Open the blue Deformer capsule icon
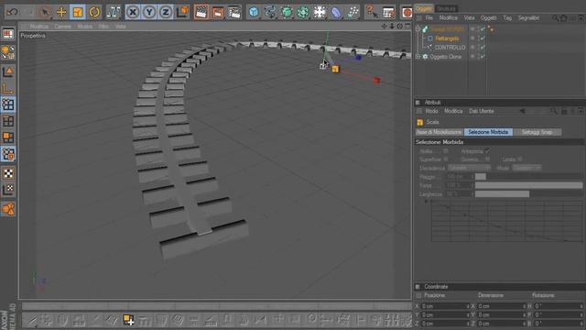Viewport: 586px width, 330px height. [x=336, y=12]
